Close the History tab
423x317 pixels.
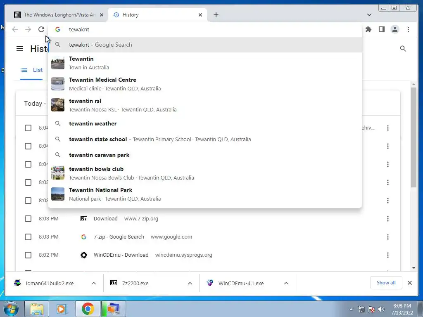point(200,15)
